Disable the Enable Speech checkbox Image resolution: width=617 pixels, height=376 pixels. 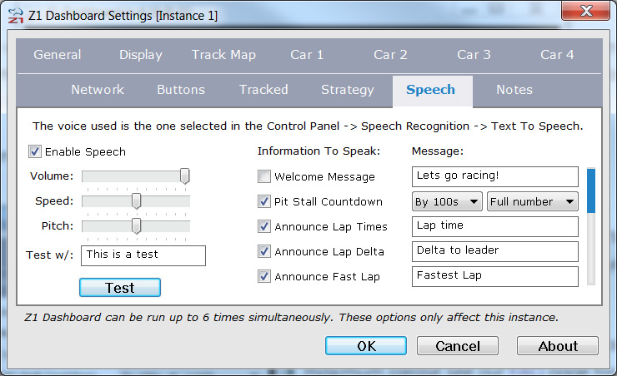coord(35,151)
